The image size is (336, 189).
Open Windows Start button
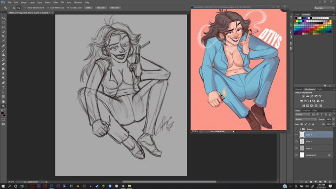(x=3, y=186)
